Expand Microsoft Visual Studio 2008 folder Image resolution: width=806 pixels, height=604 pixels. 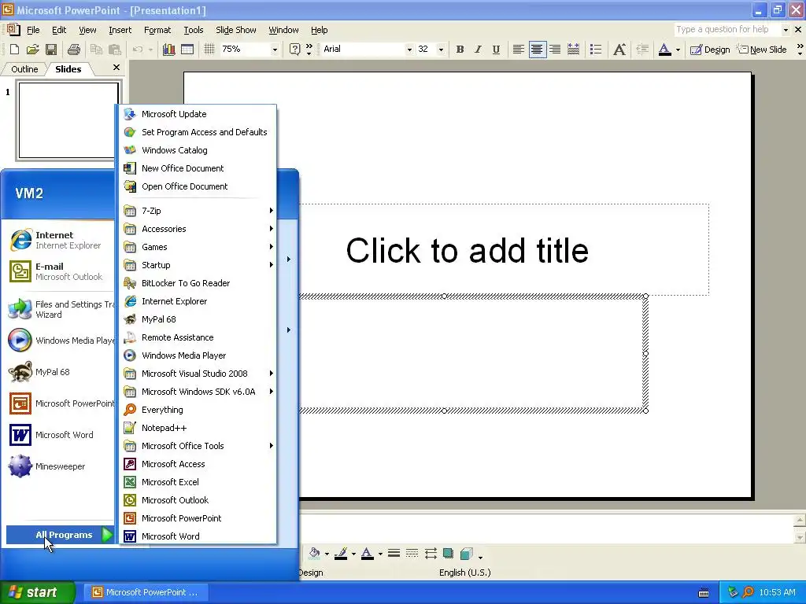coord(198,374)
